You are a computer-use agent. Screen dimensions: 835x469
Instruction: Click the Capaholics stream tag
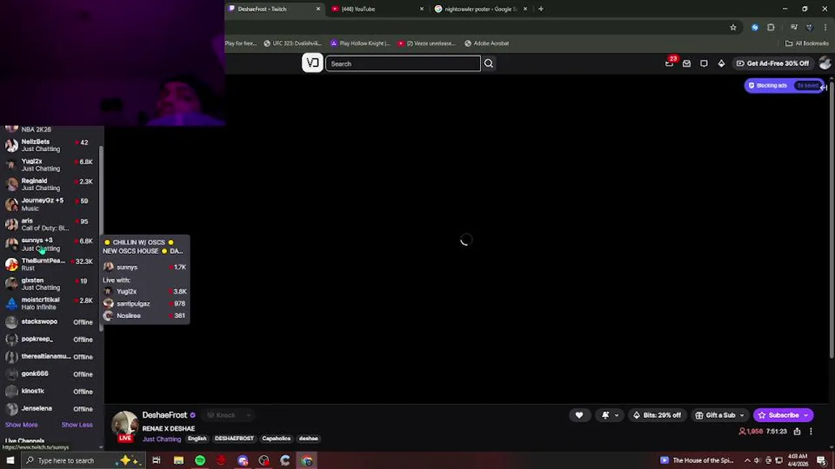click(x=276, y=438)
